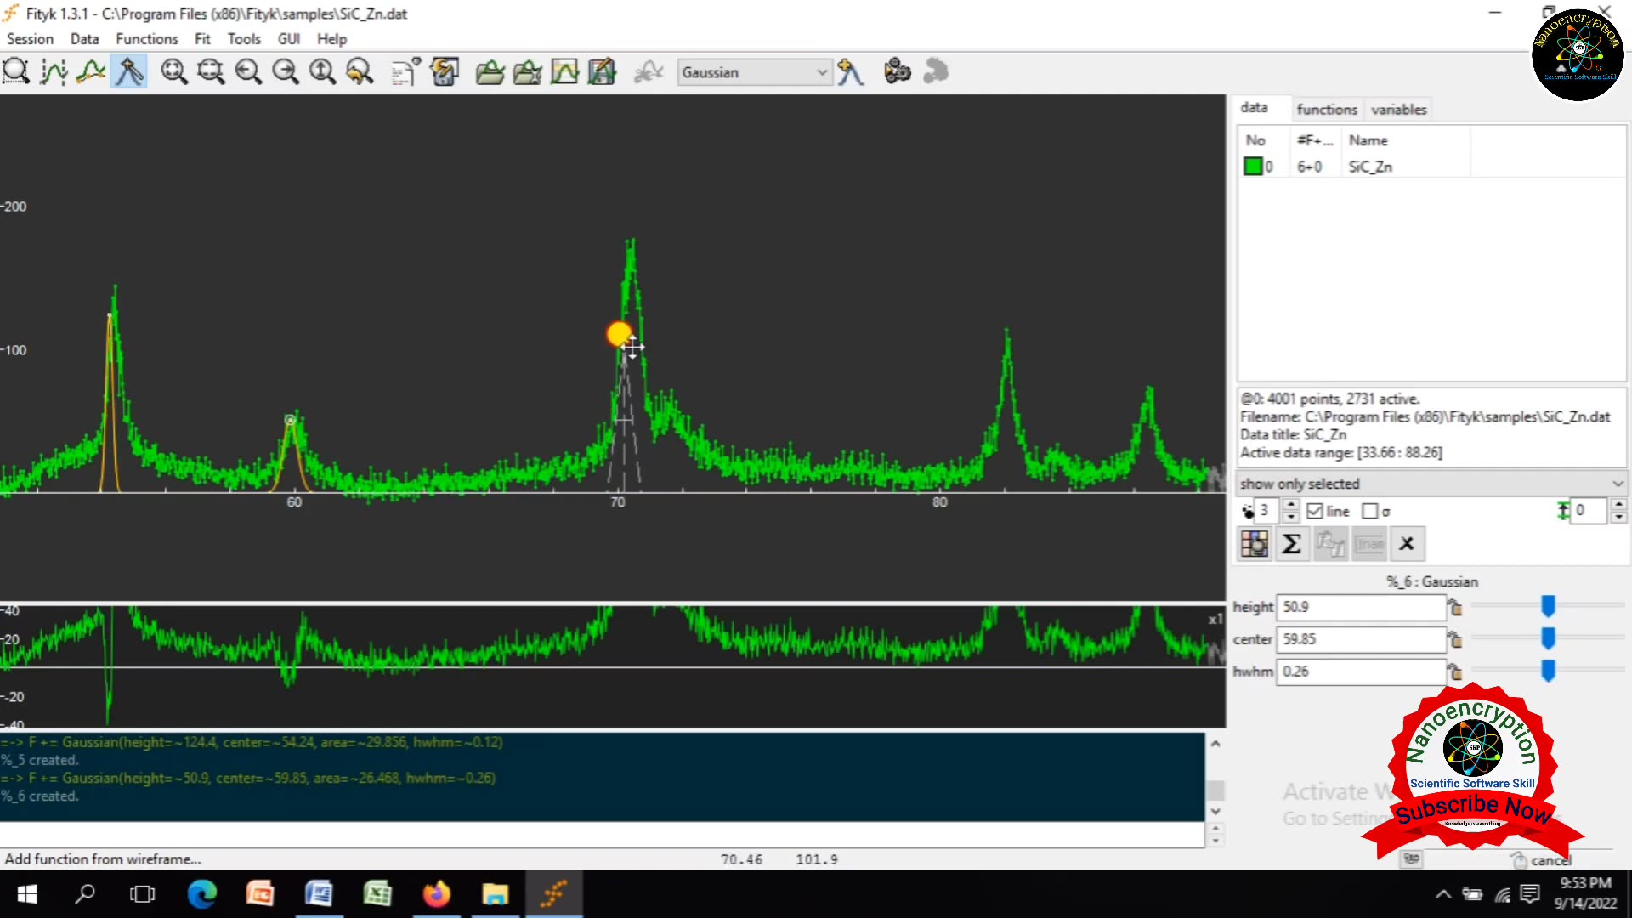
Task: Click the sum (sigma) icon in data panel
Action: (x=1292, y=543)
